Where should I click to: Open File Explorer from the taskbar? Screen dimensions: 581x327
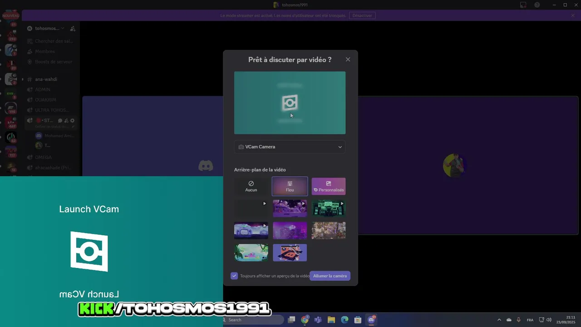[x=331, y=320]
